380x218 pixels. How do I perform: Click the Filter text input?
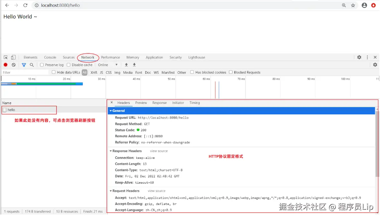click(25, 72)
